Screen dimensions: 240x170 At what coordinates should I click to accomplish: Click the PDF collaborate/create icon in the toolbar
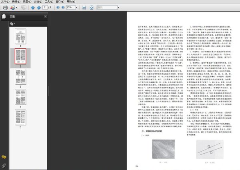[13, 7]
